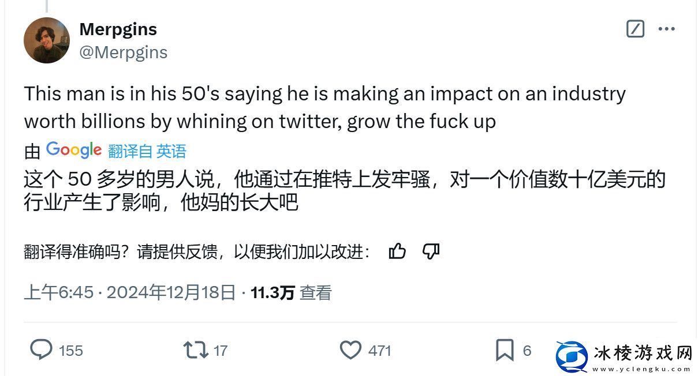Image resolution: width=698 pixels, height=376 pixels.
Task: Click the Merpgins display name
Action: (118, 29)
